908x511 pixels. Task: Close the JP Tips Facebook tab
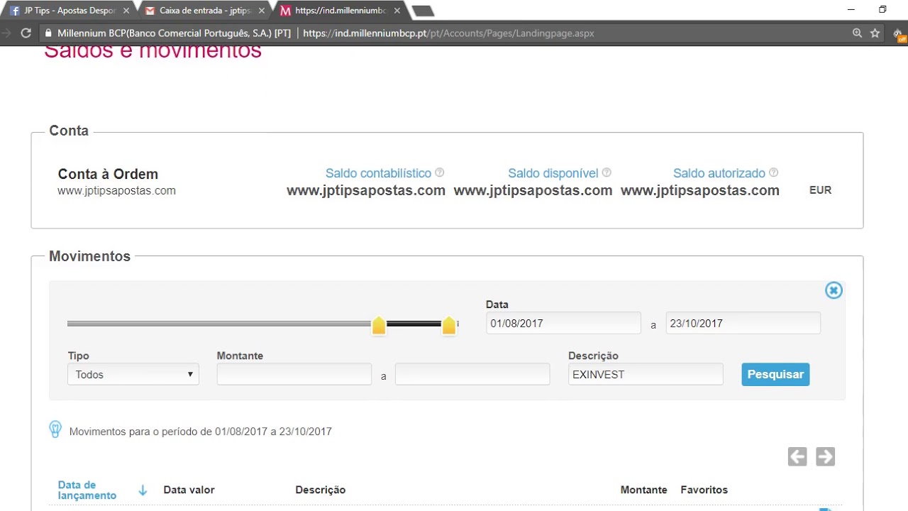(x=126, y=11)
